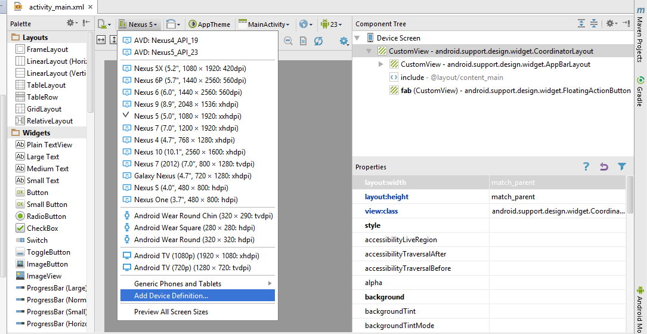Select RelativeLayout in the palette

pos(49,121)
